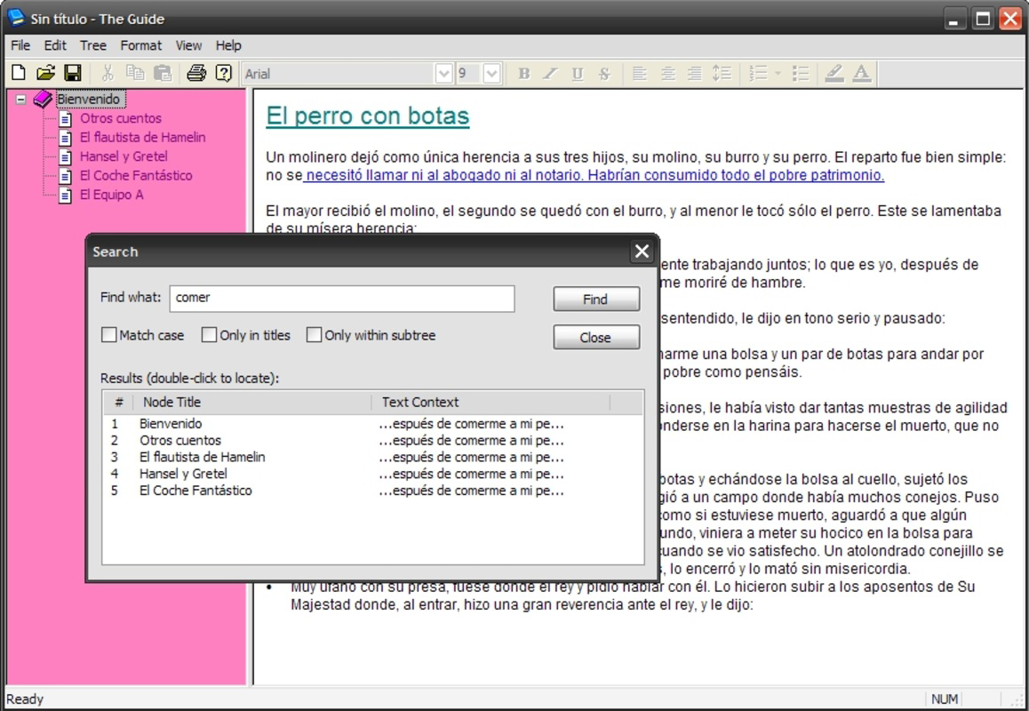Follow the blue hyperlinked sentence in the text
Screen dimensions: 1029x711
click(x=594, y=175)
